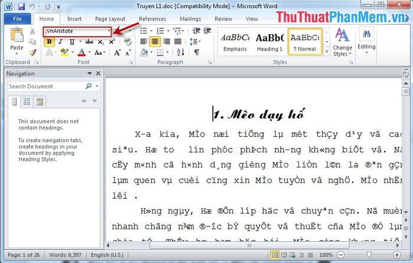Switch to the References tab
413x263 pixels.
click(x=152, y=19)
